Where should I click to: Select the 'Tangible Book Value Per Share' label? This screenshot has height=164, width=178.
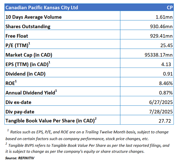pyautogui.click(x=51, y=121)
